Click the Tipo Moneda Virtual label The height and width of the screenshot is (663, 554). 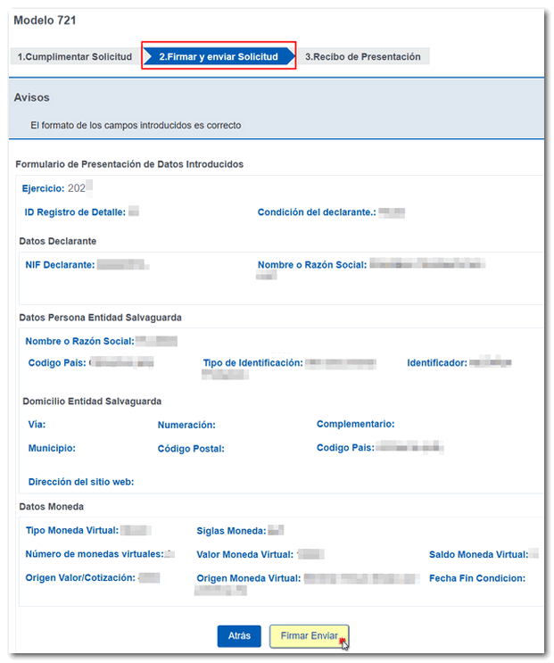point(72,530)
